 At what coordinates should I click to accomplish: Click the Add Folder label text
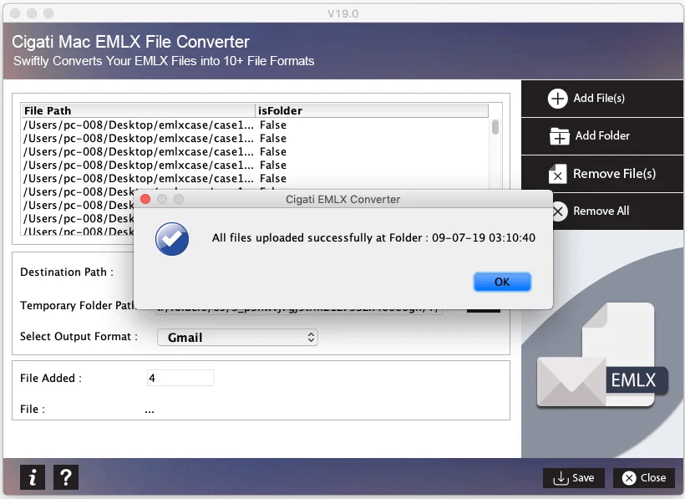point(602,136)
